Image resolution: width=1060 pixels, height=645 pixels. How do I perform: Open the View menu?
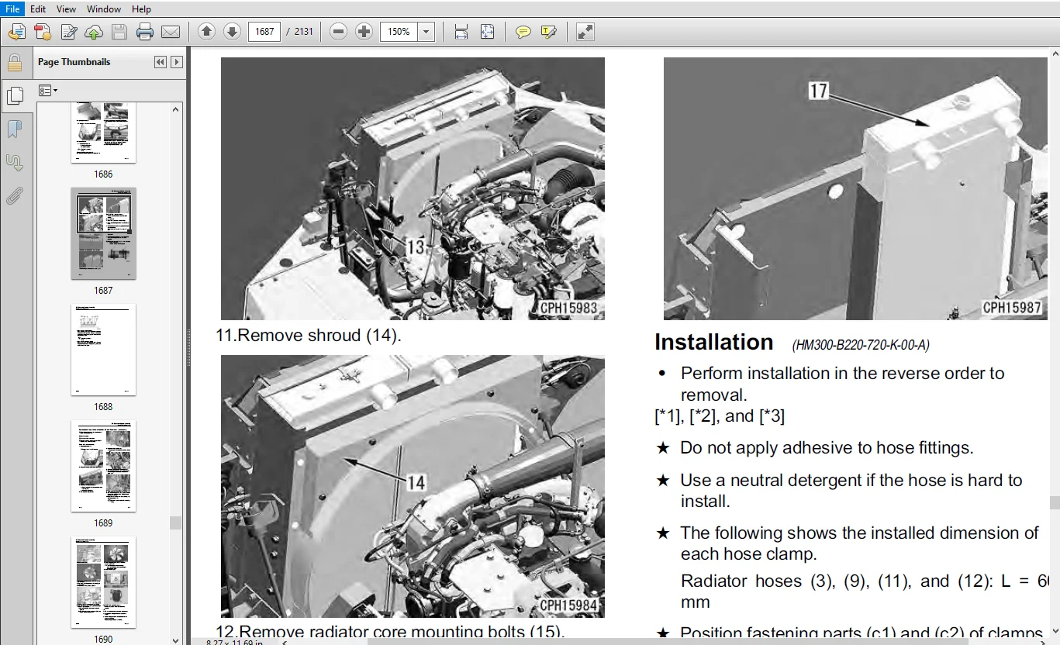[x=67, y=9]
